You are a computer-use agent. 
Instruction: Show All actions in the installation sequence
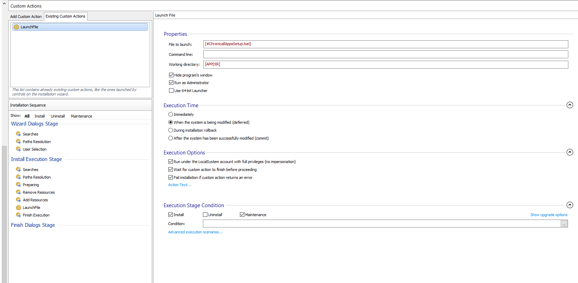click(27, 116)
